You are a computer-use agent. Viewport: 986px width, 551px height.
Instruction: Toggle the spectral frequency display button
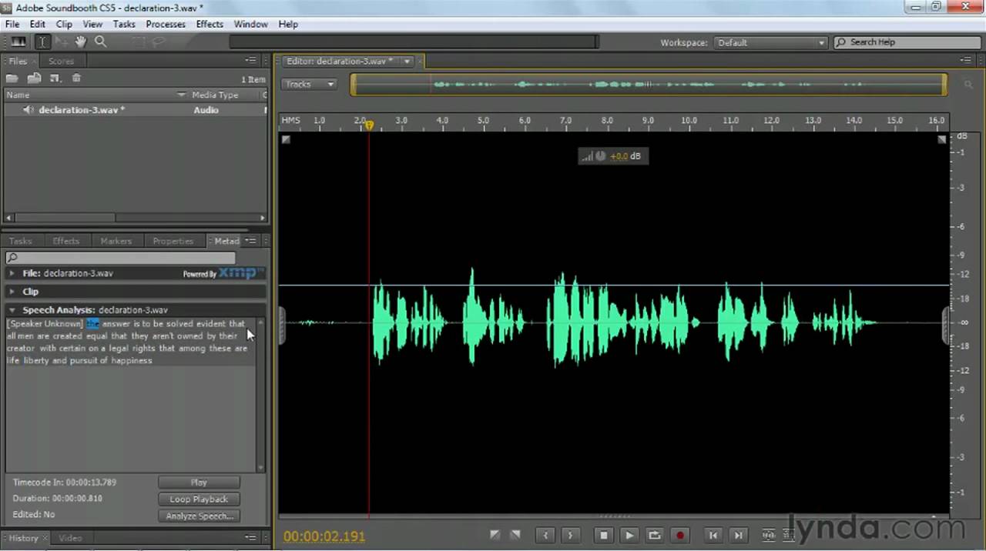pos(18,42)
